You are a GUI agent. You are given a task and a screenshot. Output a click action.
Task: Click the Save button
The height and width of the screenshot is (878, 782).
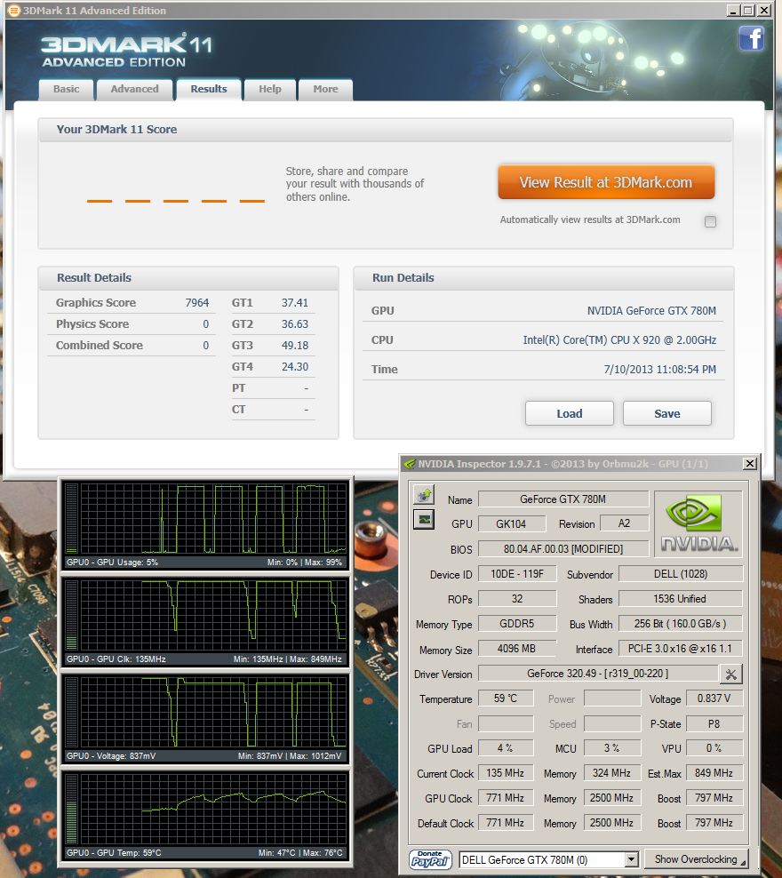coord(667,413)
